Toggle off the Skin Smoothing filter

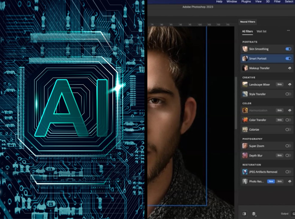tap(288, 49)
